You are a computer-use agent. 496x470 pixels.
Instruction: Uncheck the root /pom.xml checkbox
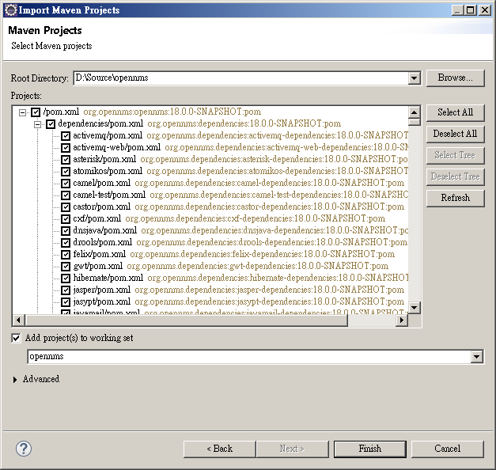coord(36,112)
